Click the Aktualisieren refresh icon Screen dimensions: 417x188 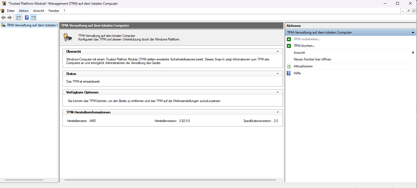pyautogui.click(x=289, y=66)
